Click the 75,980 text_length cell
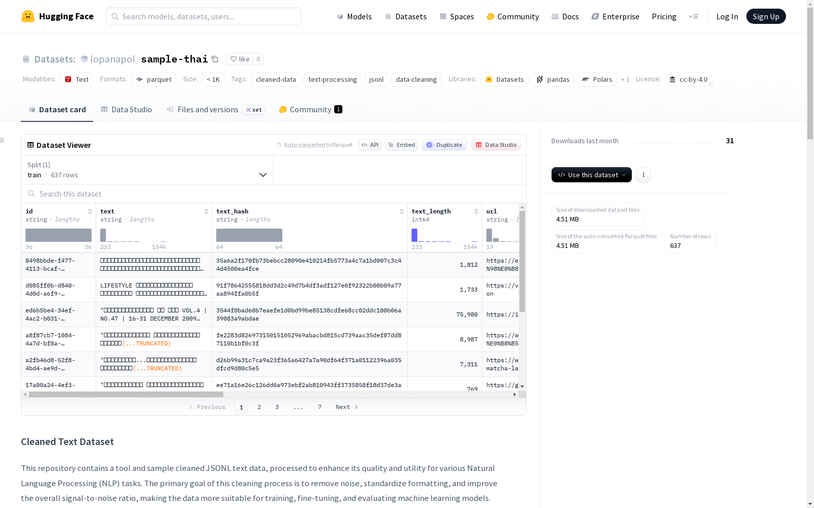This screenshot has height=508, width=814. 445,314
